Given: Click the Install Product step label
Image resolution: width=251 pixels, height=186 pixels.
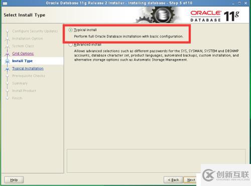Looking at the screenshot, I should tap(24, 90).
